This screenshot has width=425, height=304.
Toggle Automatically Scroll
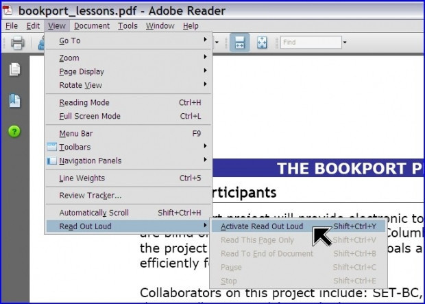tap(128, 213)
